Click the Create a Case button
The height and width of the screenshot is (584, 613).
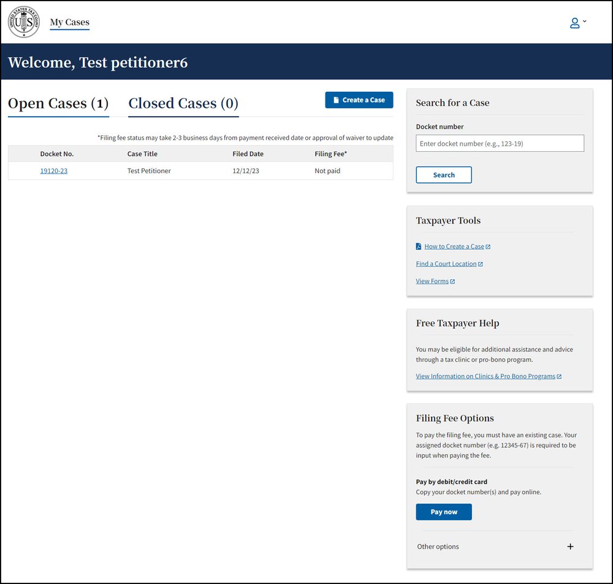(359, 99)
